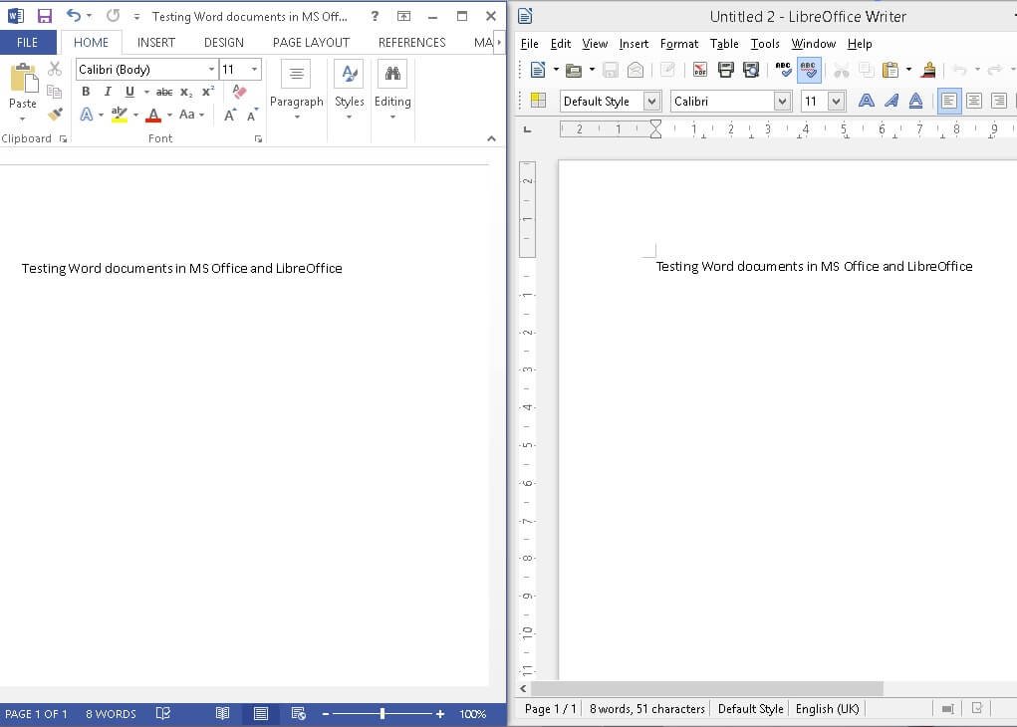Viewport: 1017px width, 727px height.
Task: Apply red Font Color in Word
Action: 153,115
